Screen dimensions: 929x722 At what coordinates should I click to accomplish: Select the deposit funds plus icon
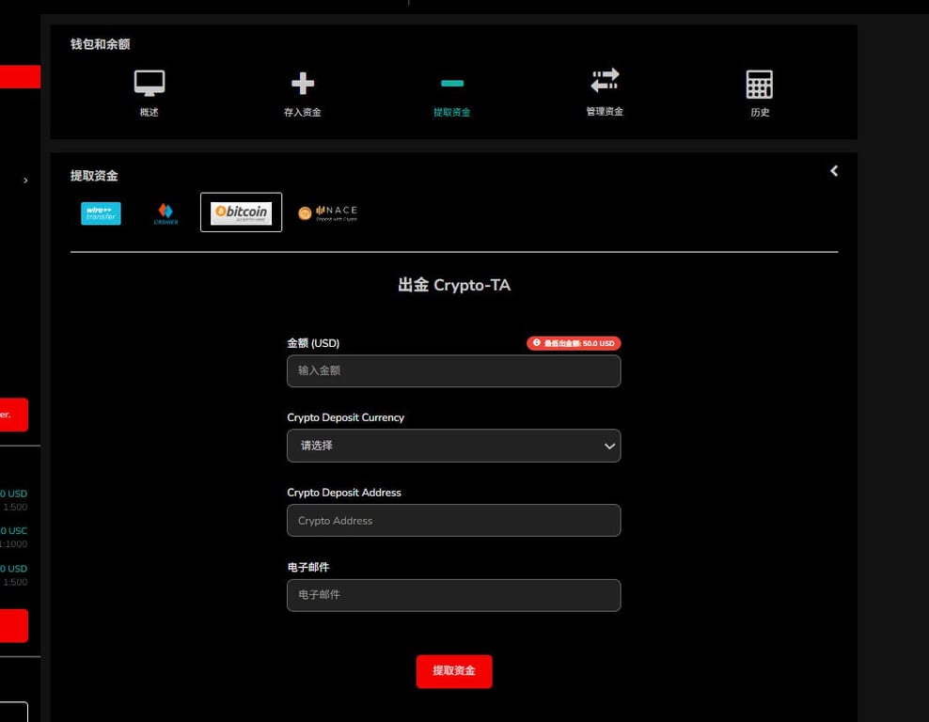click(303, 84)
